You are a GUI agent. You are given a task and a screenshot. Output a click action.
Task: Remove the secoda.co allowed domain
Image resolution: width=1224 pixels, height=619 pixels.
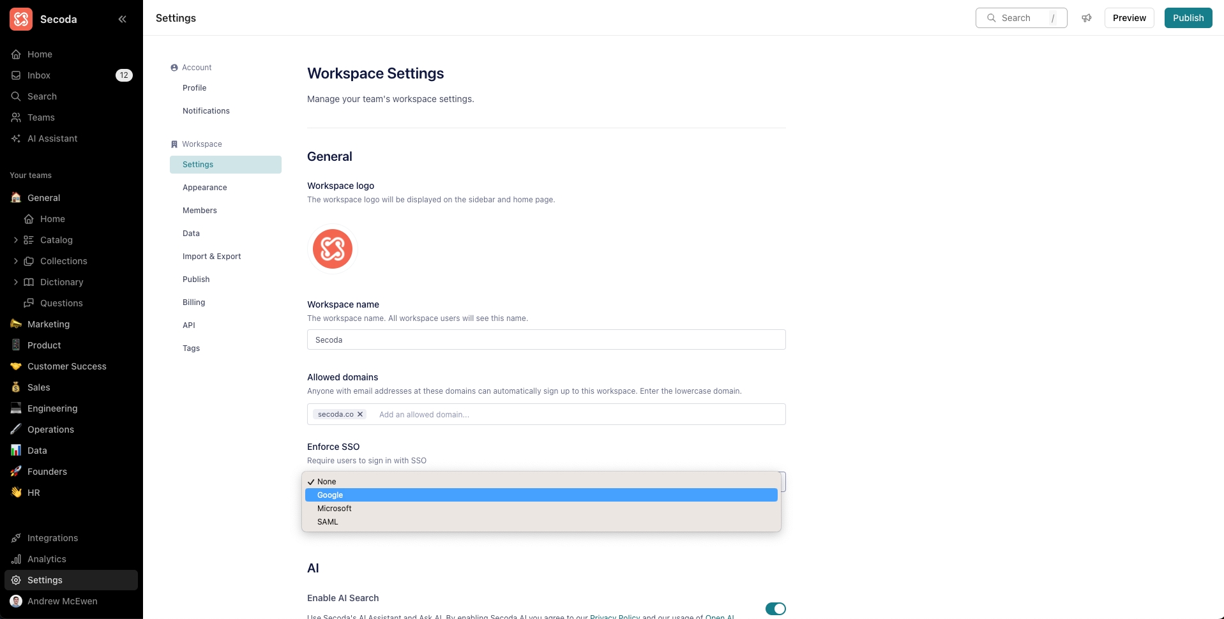point(360,414)
